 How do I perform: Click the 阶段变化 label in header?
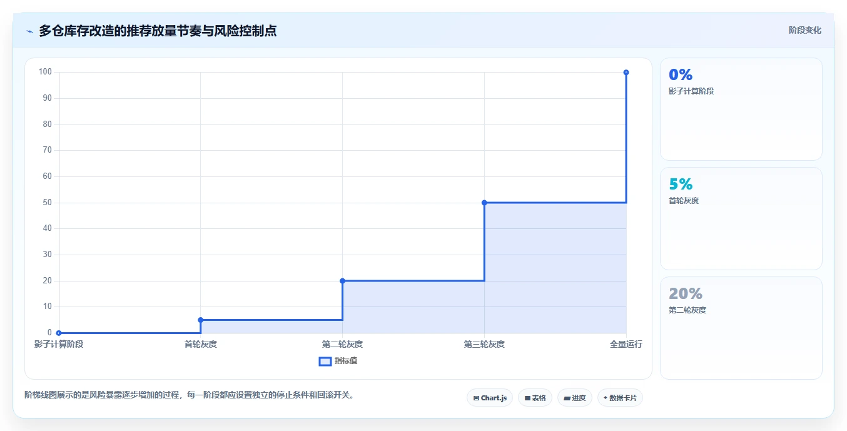point(804,30)
